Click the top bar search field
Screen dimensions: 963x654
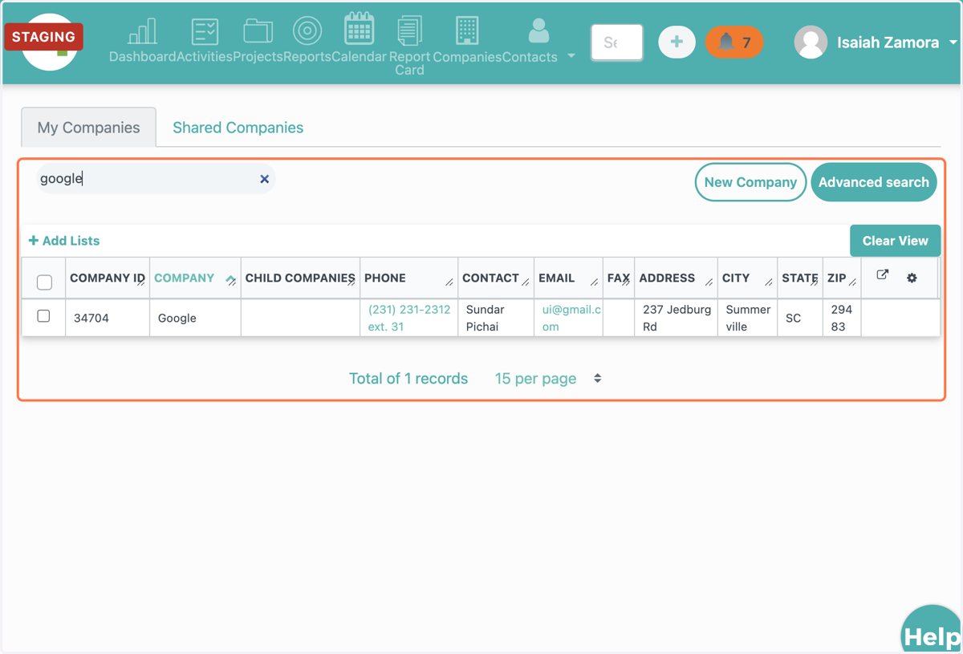tap(617, 43)
